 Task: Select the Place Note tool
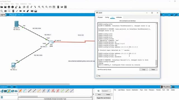(x=13, y=11)
